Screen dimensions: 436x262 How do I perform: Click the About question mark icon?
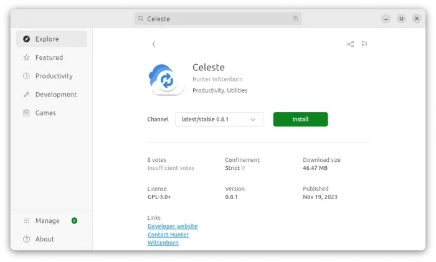pyautogui.click(x=26, y=239)
